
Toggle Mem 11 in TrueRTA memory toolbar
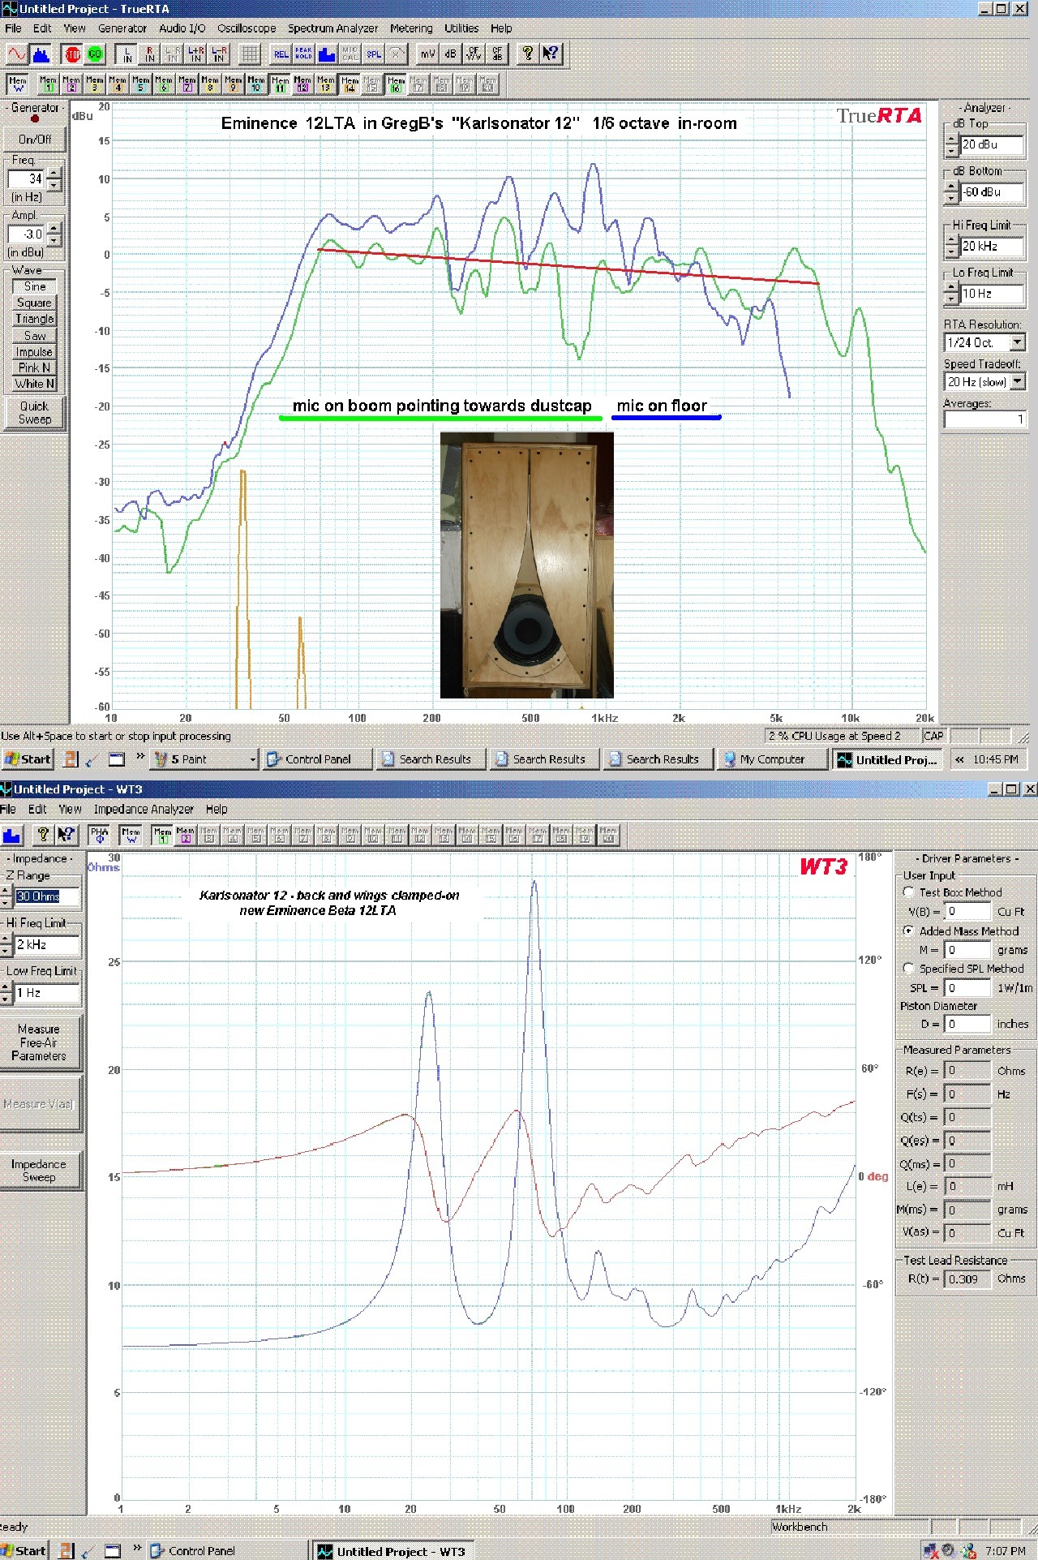click(280, 84)
